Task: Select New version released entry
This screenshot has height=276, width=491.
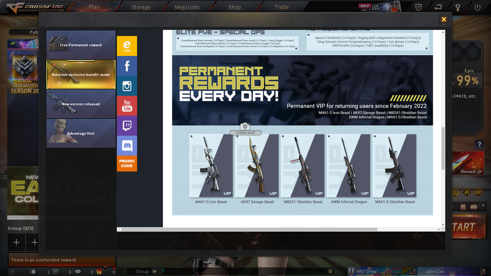Action: (x=81, y=104)
